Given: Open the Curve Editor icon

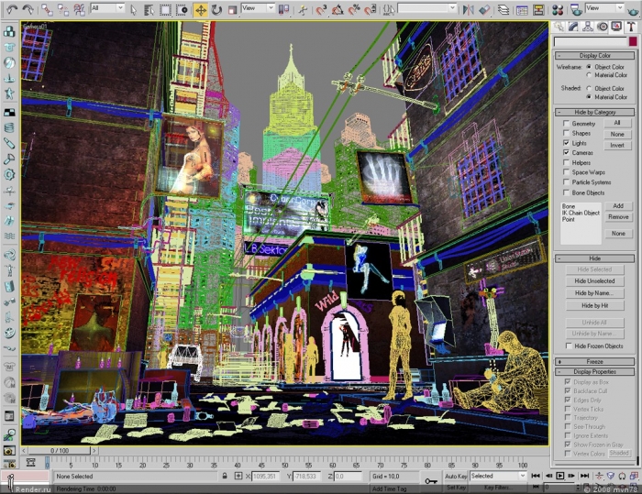Looking at the screenshot, I should click(522, 9).
